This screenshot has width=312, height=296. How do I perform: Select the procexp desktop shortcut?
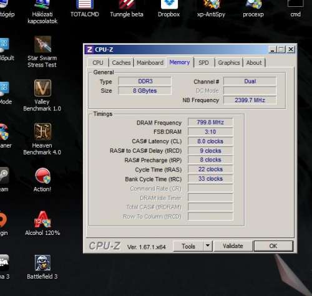(x=253, y=9)
